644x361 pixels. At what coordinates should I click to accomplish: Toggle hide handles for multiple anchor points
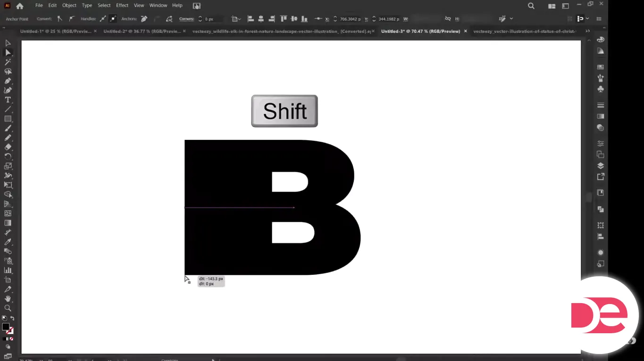pos(113,19)
